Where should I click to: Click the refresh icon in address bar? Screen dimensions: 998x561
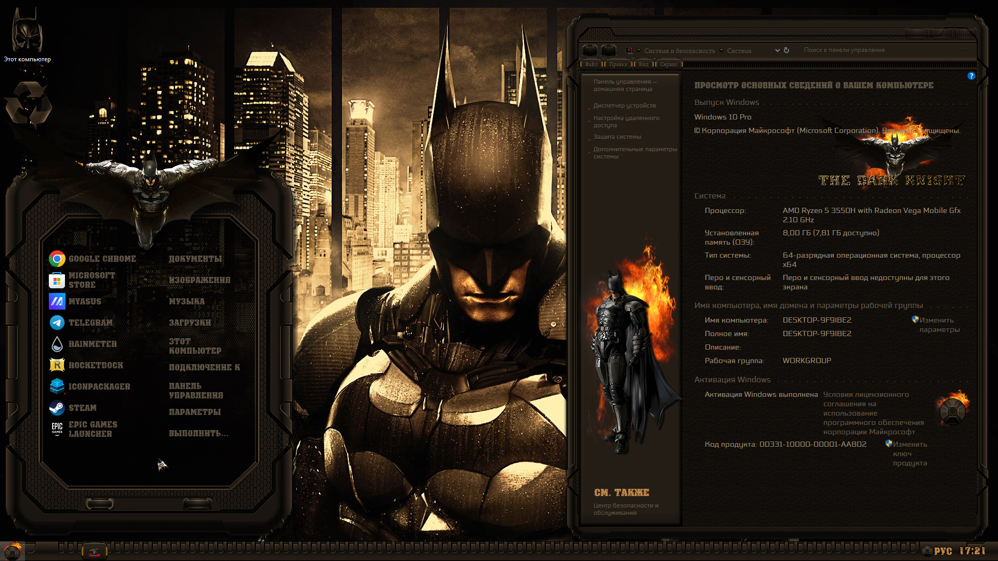pos(786,50)
